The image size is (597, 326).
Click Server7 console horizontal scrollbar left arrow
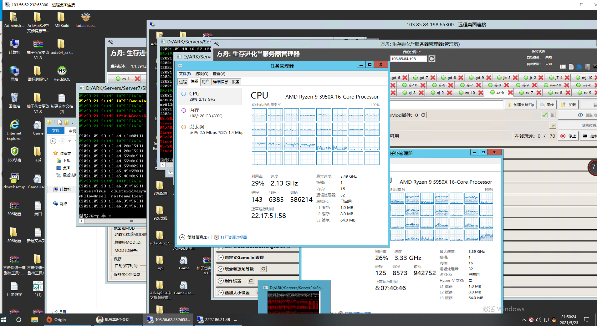pos(82,221)
